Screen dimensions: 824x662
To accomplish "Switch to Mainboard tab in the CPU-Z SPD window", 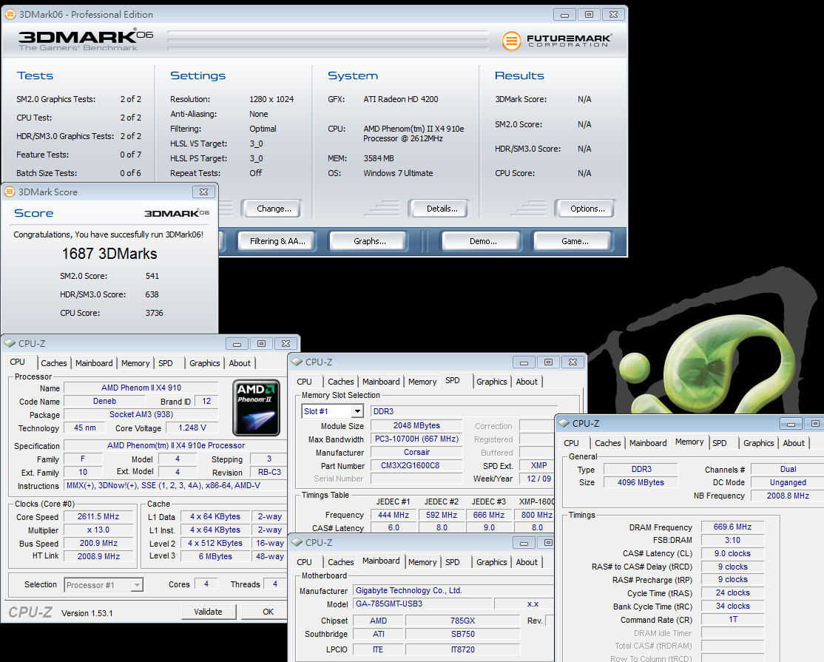I will 381,382.
